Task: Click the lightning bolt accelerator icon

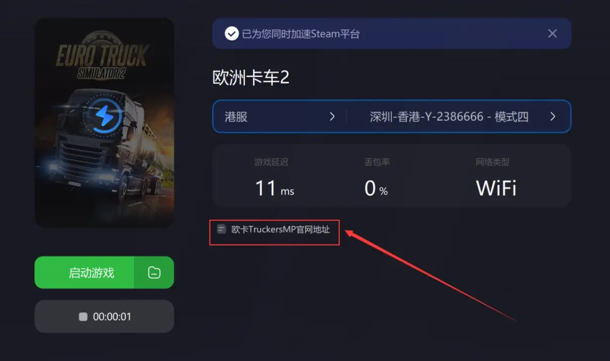Action: tap(105, 116)
